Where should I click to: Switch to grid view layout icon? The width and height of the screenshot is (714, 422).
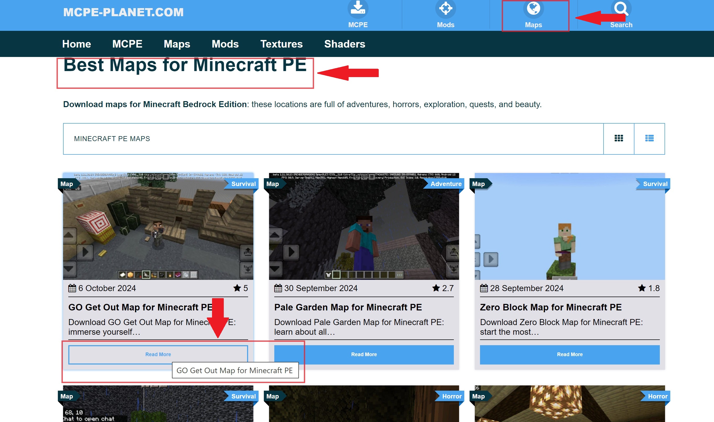click(x=619, y=139)
